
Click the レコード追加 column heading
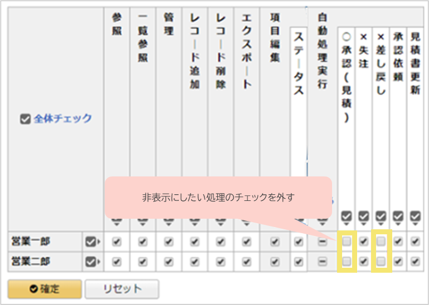pyautogui.click(x=194, y=51)
